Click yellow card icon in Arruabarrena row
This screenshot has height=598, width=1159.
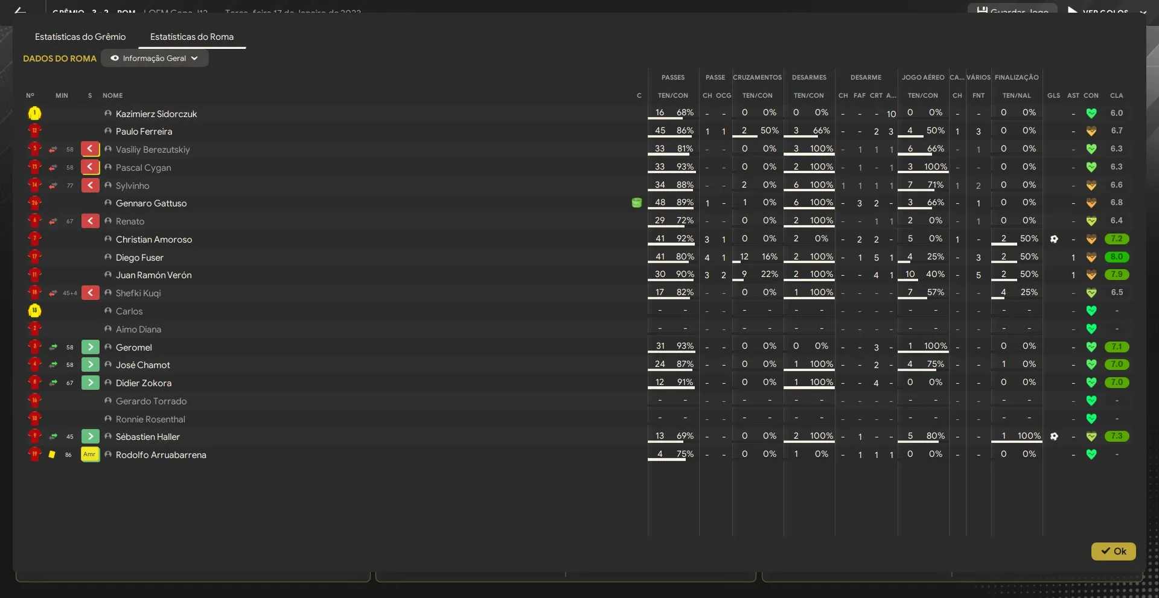[x=52, y=454]
